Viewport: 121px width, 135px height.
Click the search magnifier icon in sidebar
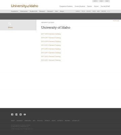pyautogui.click(x=10, y=24)
